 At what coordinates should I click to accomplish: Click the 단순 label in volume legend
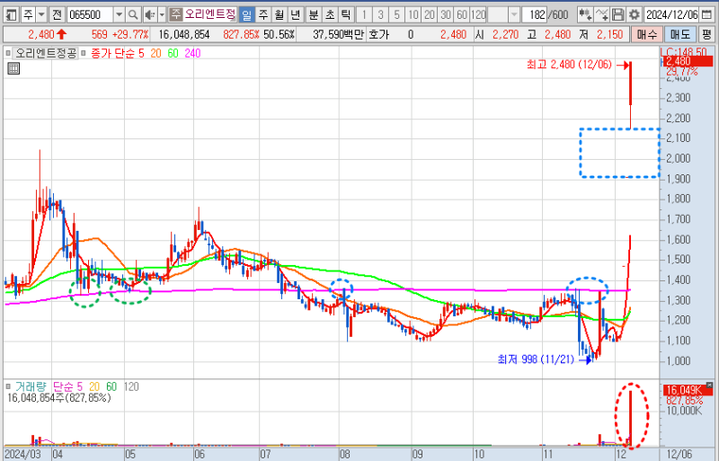click(x=64, y=386)
